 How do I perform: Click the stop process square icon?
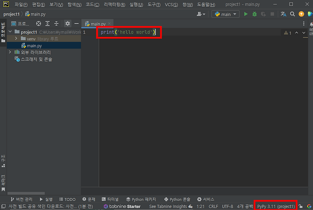pos(272,14)
